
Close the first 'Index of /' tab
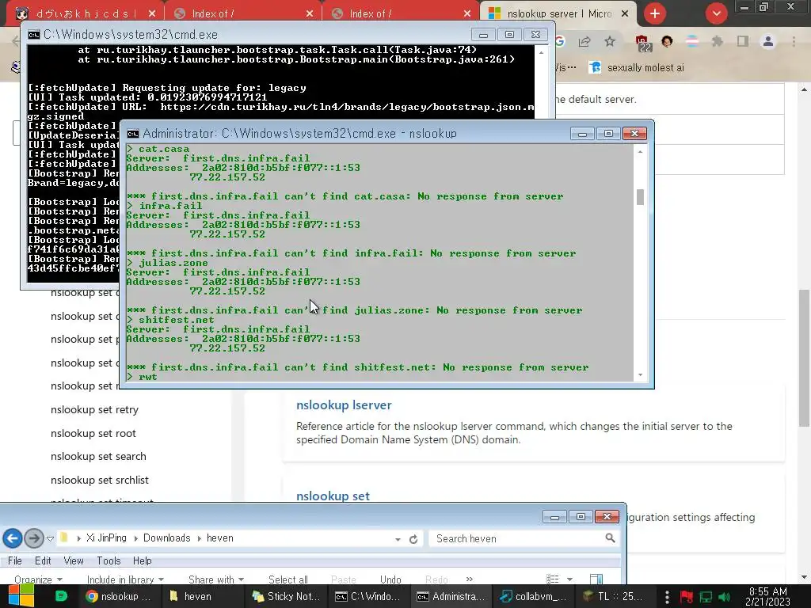310,14
